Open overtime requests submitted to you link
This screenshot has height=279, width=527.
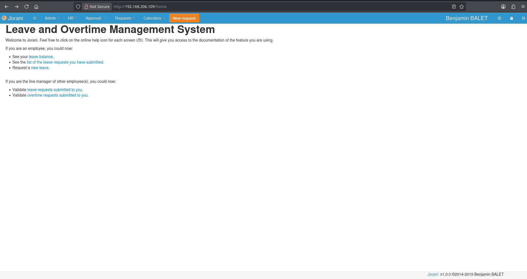57,95
